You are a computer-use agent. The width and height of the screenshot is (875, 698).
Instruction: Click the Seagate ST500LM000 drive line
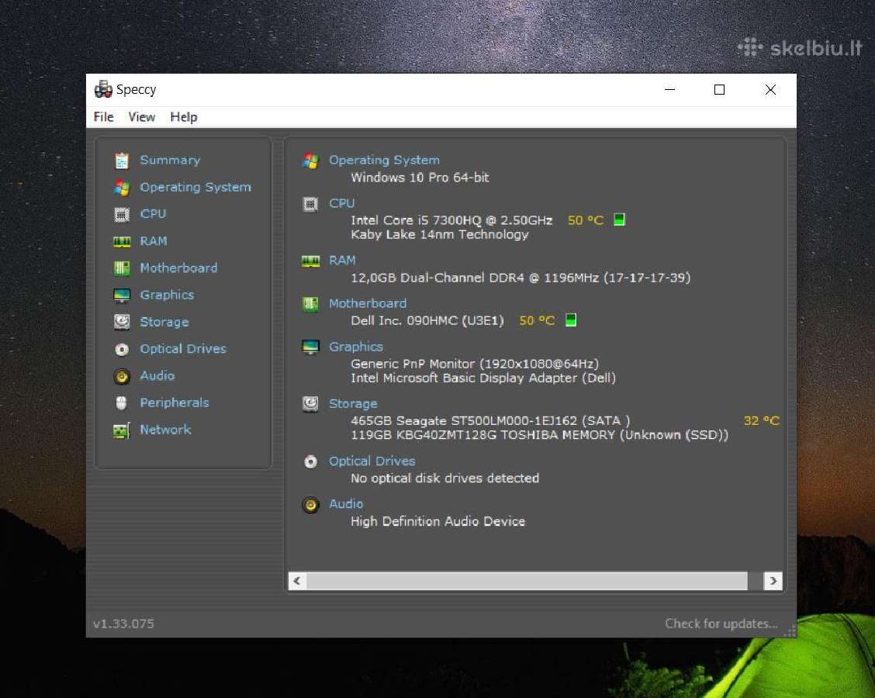click(x=490, y=420)
